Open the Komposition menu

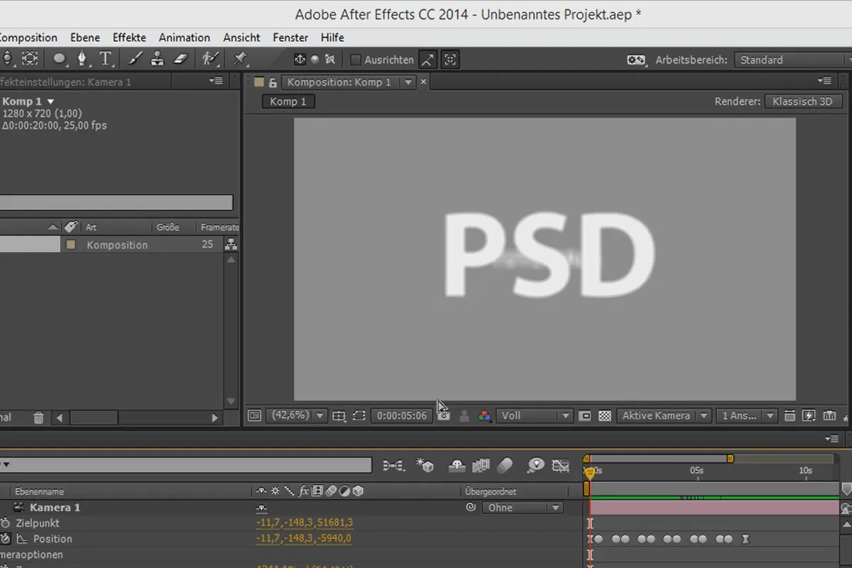coord(28,38)
